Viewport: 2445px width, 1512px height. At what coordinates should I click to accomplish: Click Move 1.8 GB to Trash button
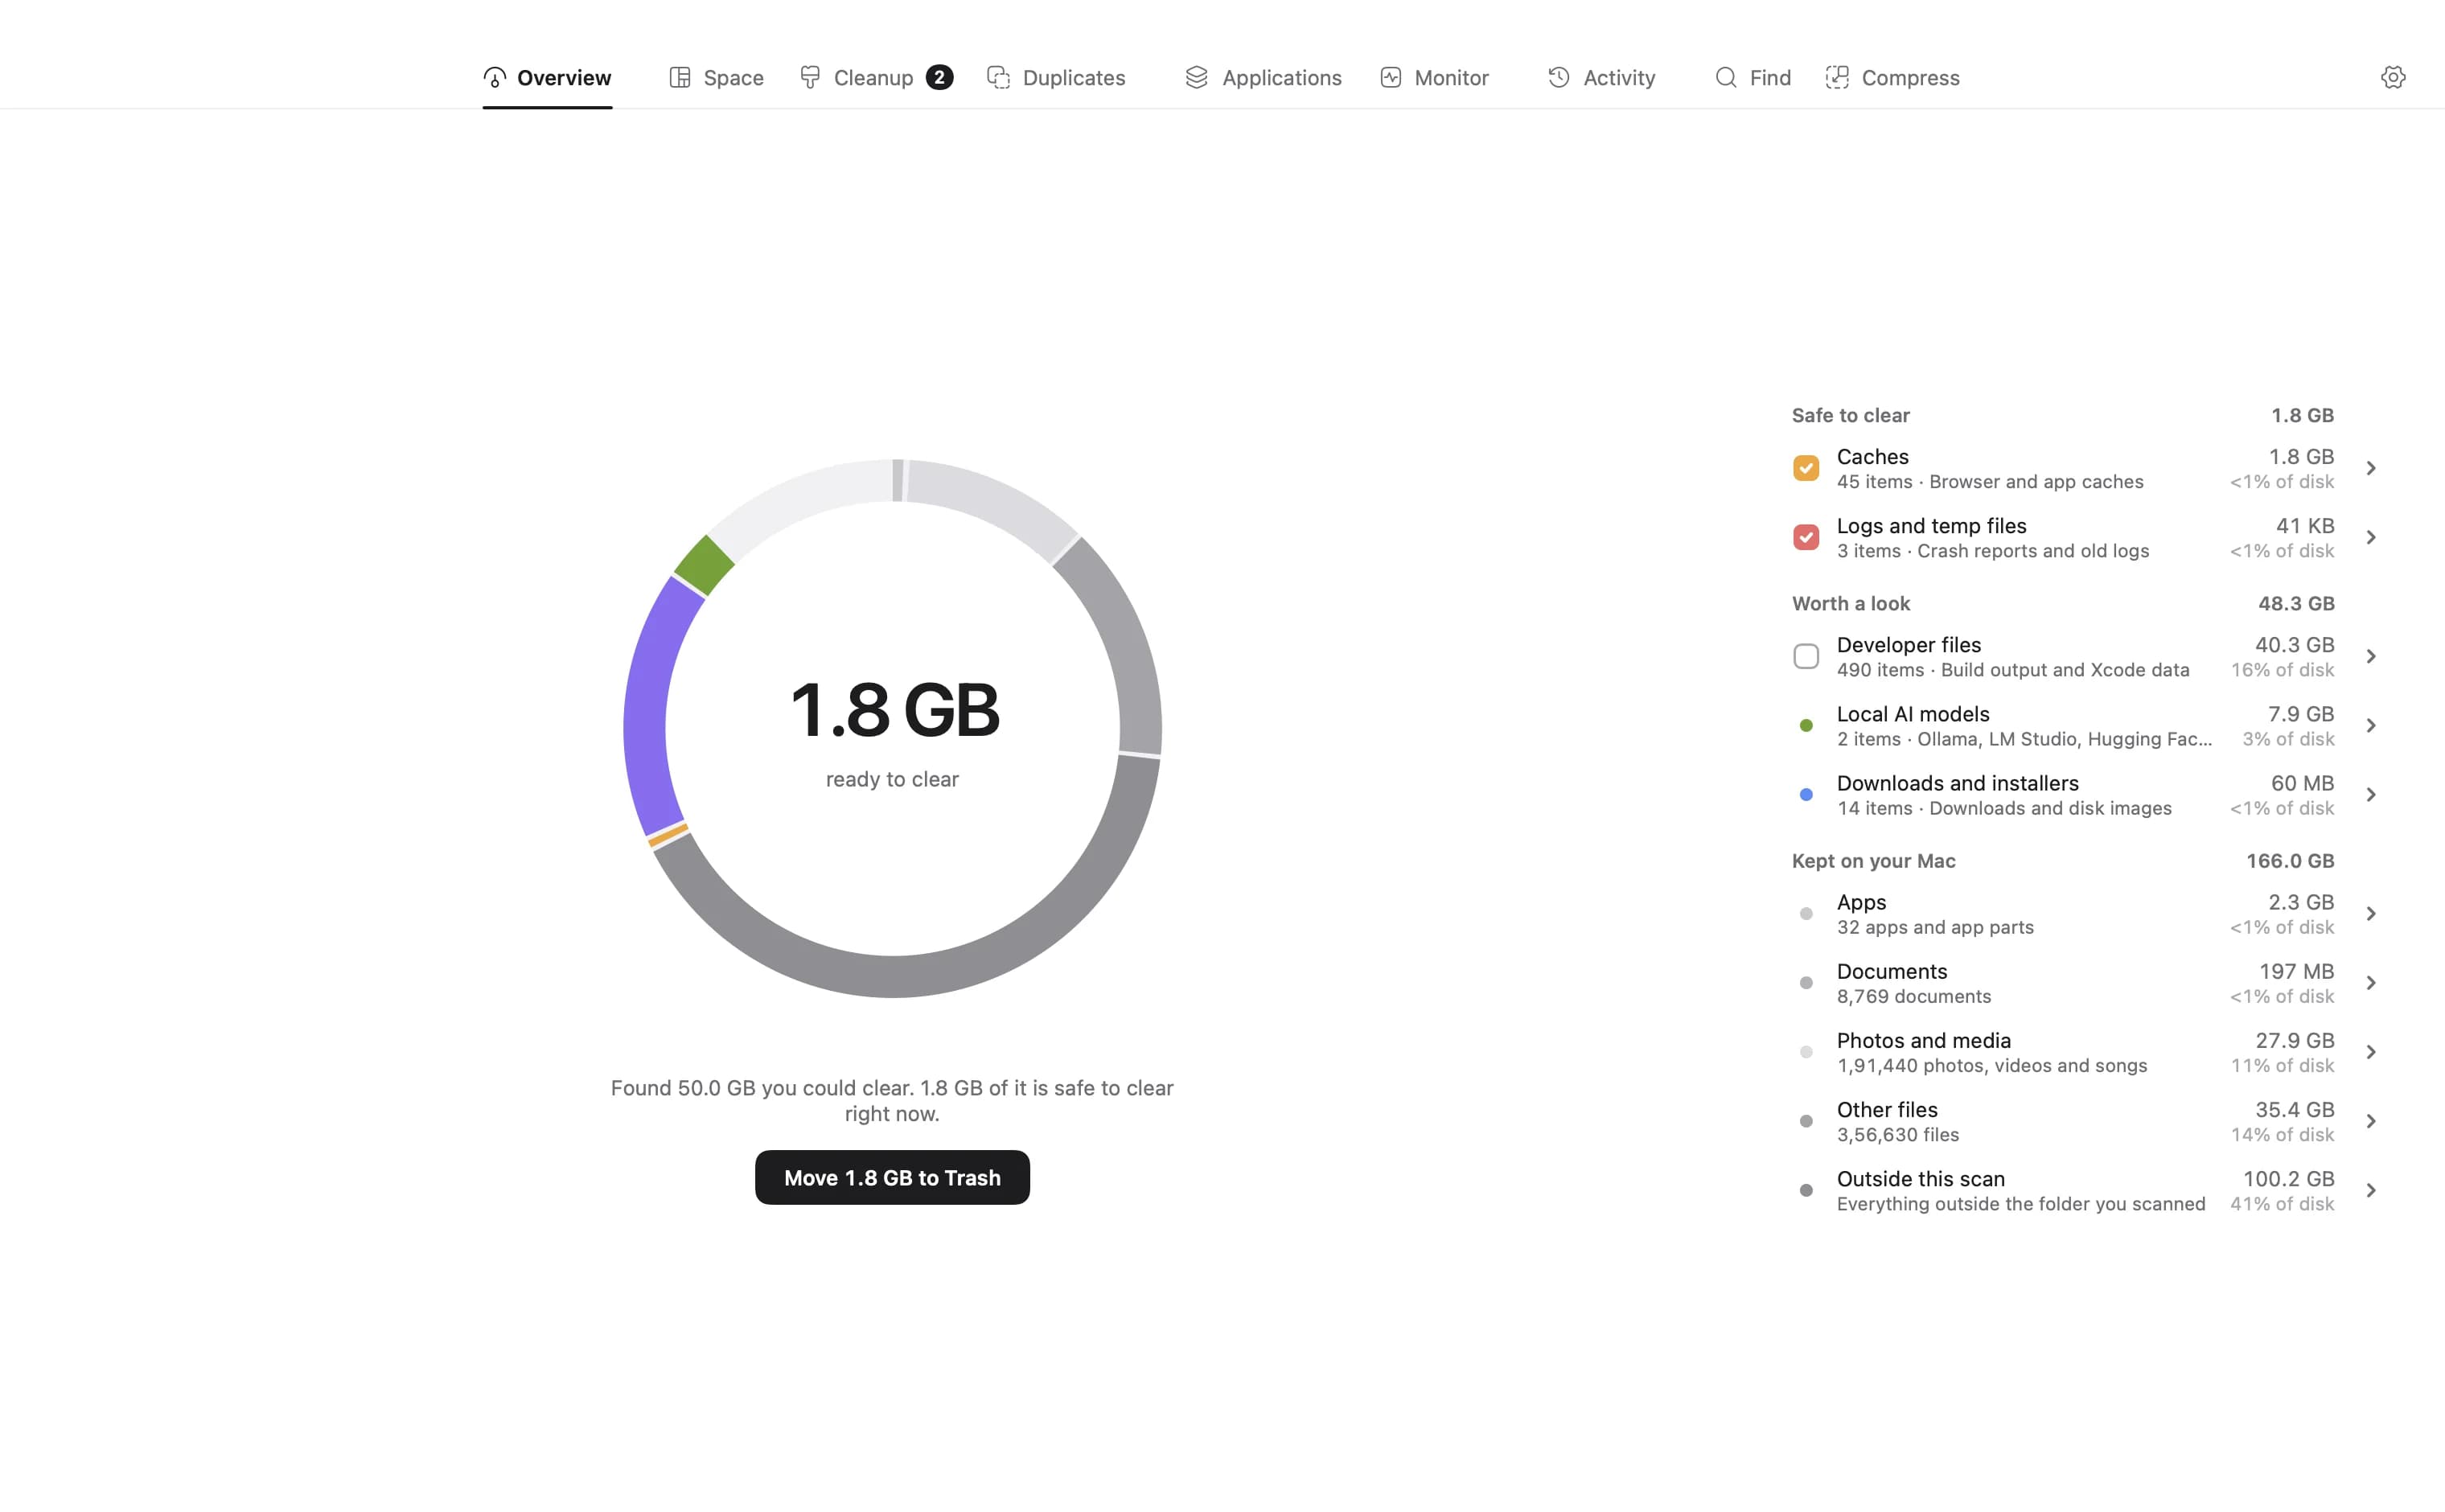tap(892, 1177)
